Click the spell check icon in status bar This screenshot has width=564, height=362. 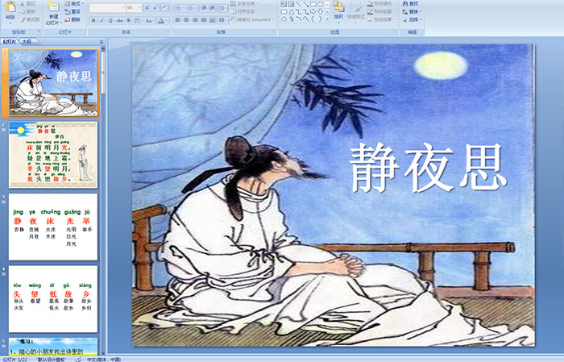[x=78, y=360]
